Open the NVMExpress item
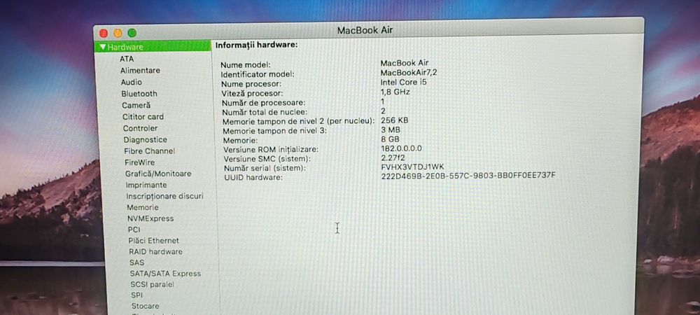The width and height of the screenshot is (700, 315). point(150,218)
